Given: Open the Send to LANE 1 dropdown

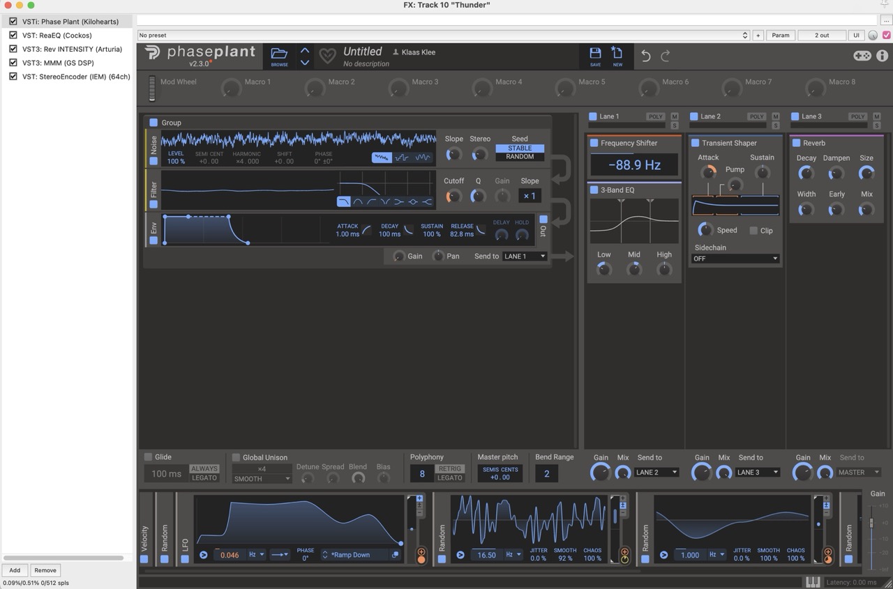Looking at the screenshot, I should click(x=524, y=257).
